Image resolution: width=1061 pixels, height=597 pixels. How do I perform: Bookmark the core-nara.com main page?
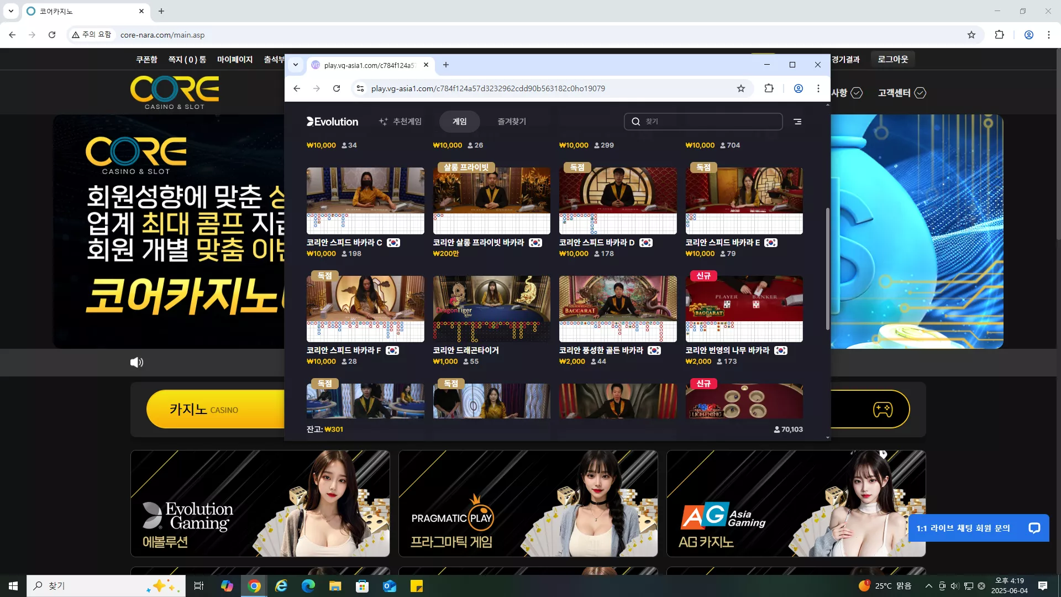click(971, 35)
